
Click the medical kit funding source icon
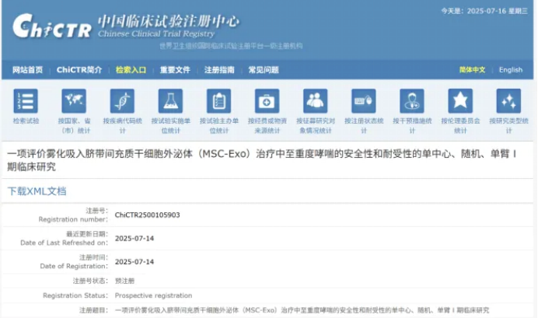267,102
